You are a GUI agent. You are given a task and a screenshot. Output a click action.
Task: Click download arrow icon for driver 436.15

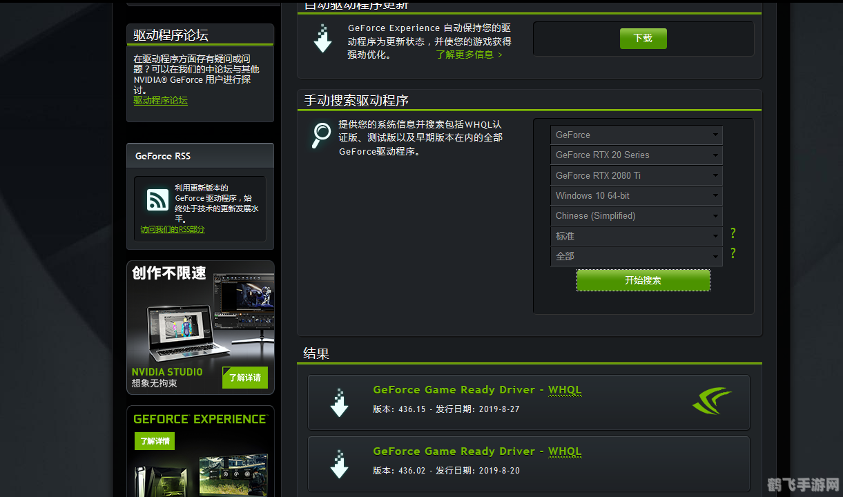[x=339, y=403]
